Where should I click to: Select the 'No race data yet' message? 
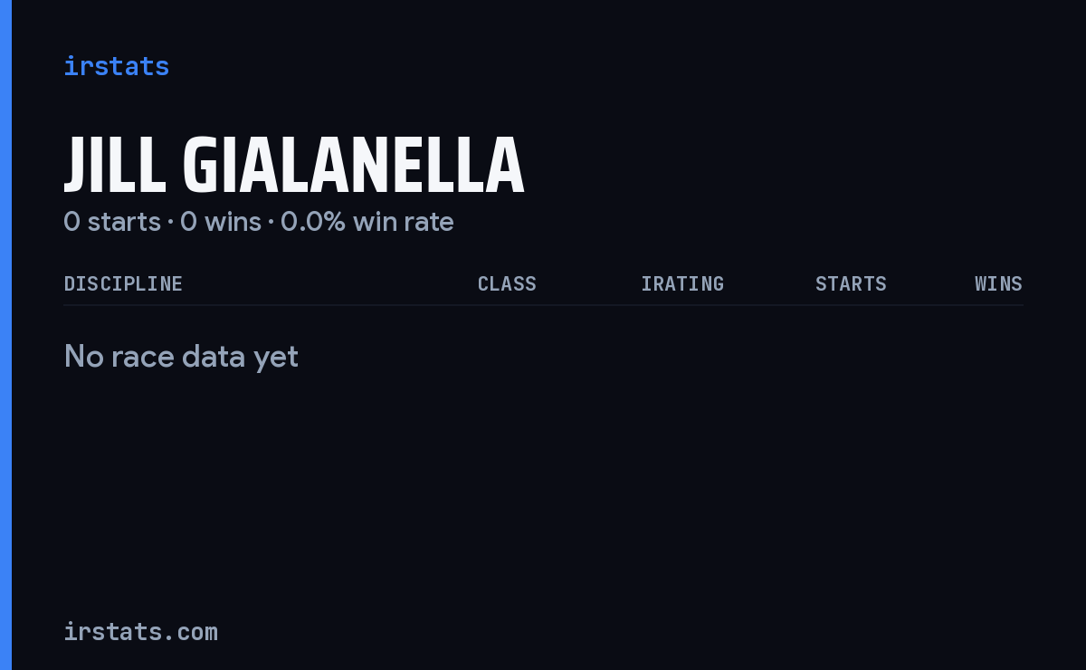(x=181, y=357)
